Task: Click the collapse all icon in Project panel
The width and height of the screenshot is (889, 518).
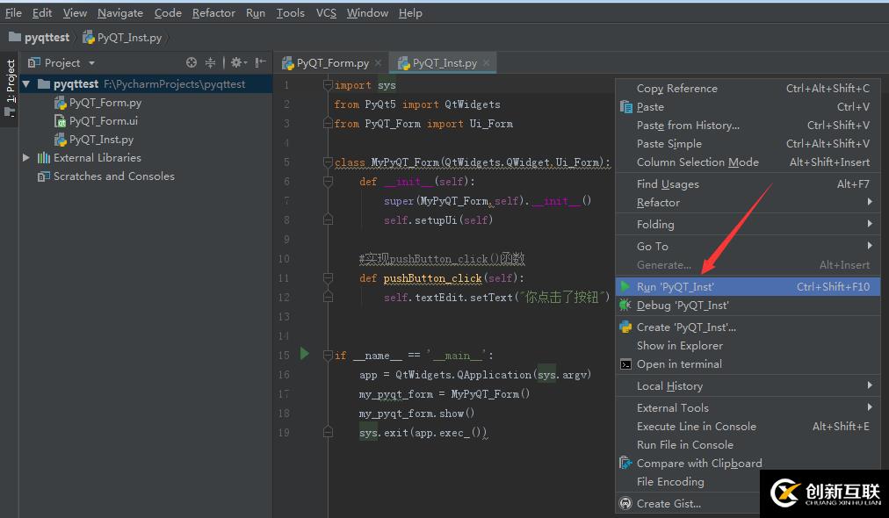Action: pos(210,62)
